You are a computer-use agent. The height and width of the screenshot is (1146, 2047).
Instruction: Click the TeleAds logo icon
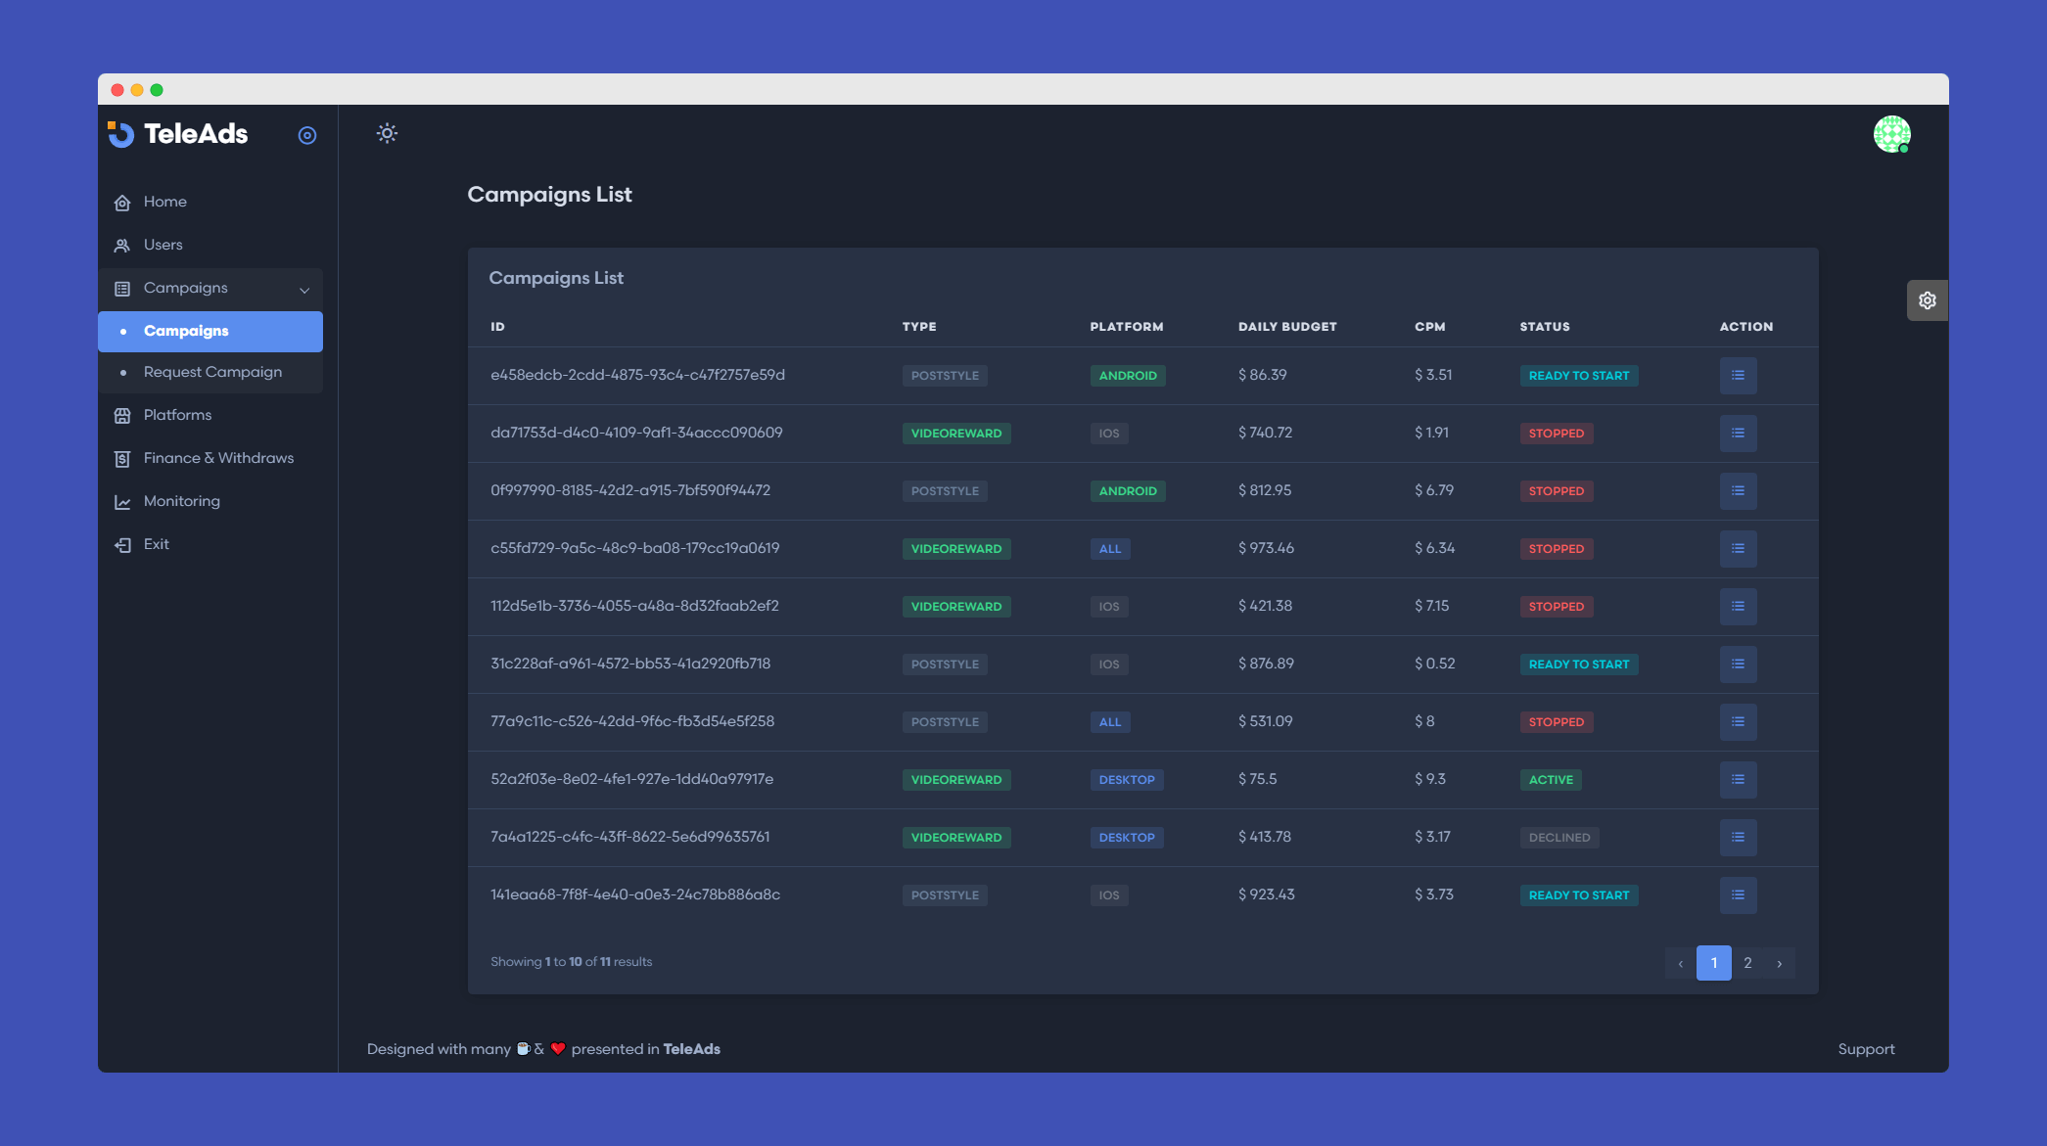coord(121,134)
